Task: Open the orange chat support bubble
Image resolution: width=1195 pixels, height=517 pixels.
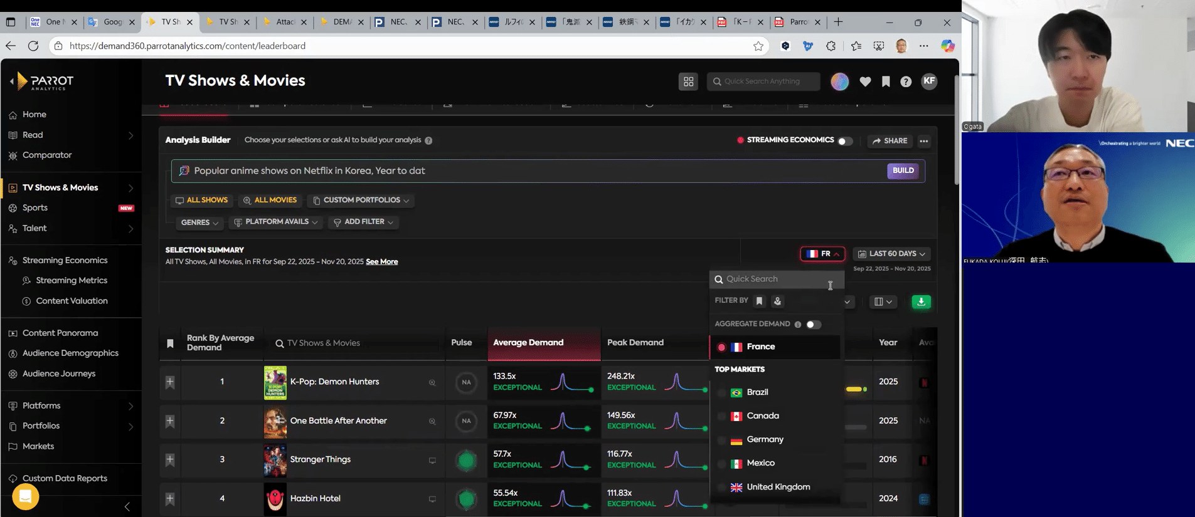Action: click(25, 497)
